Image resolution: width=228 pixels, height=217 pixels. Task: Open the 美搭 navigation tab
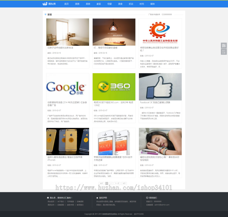[77, 4]
